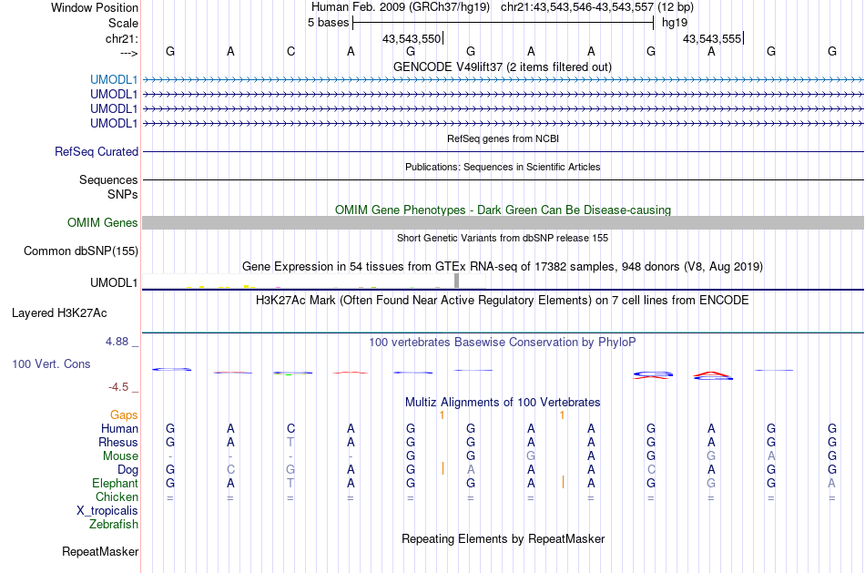Click the H3K27Ac Mark ENCODE track title
Viewport: 865px width, 573px height.
(x=502, y=301)
